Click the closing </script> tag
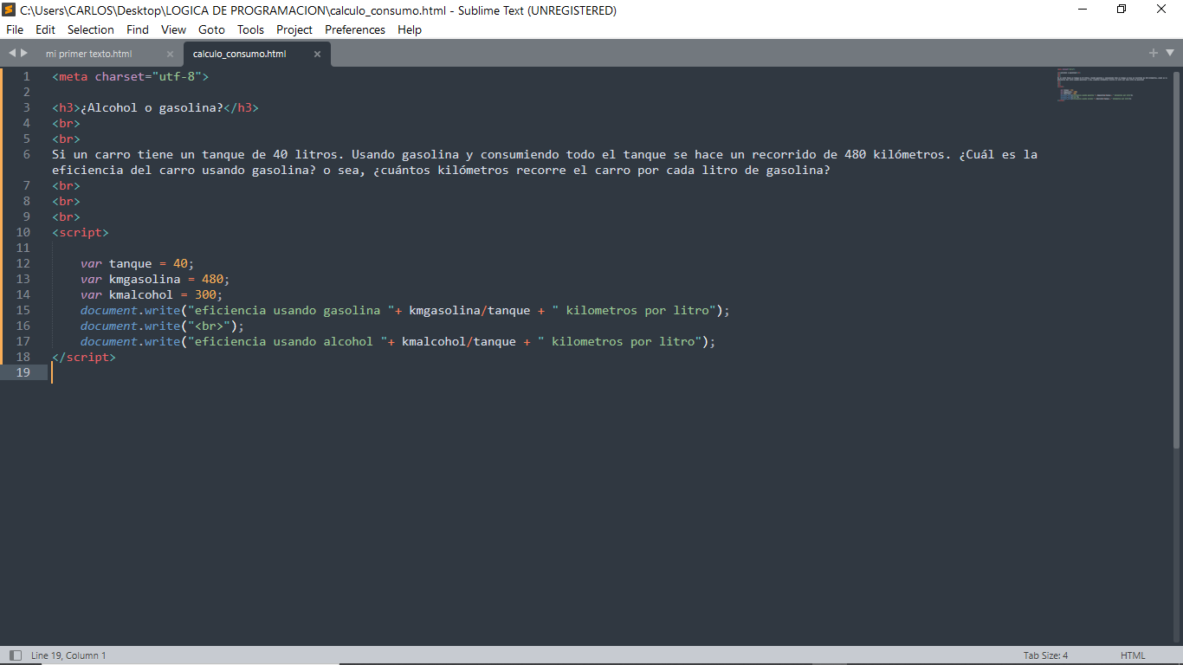1183x665 pixels. pos(84,357)
